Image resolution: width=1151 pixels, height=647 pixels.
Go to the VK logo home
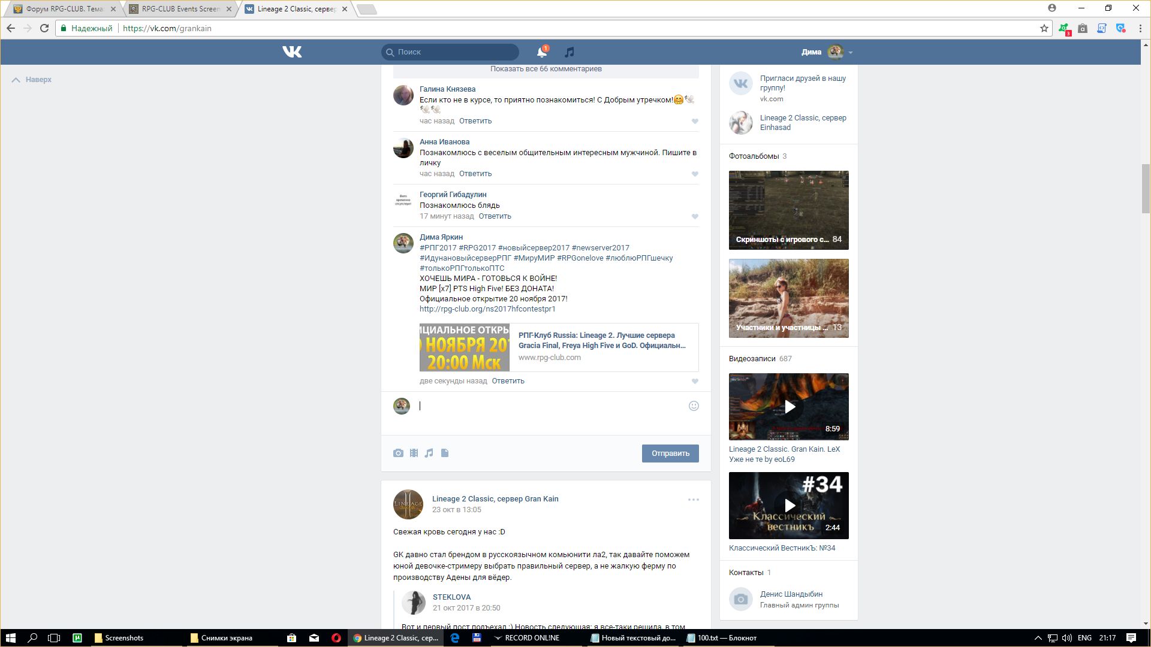(x=292, y=52)
